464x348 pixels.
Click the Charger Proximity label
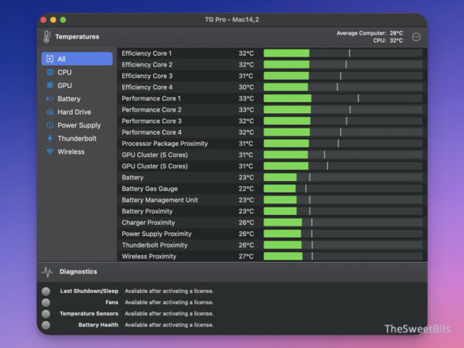click(148, 223)
